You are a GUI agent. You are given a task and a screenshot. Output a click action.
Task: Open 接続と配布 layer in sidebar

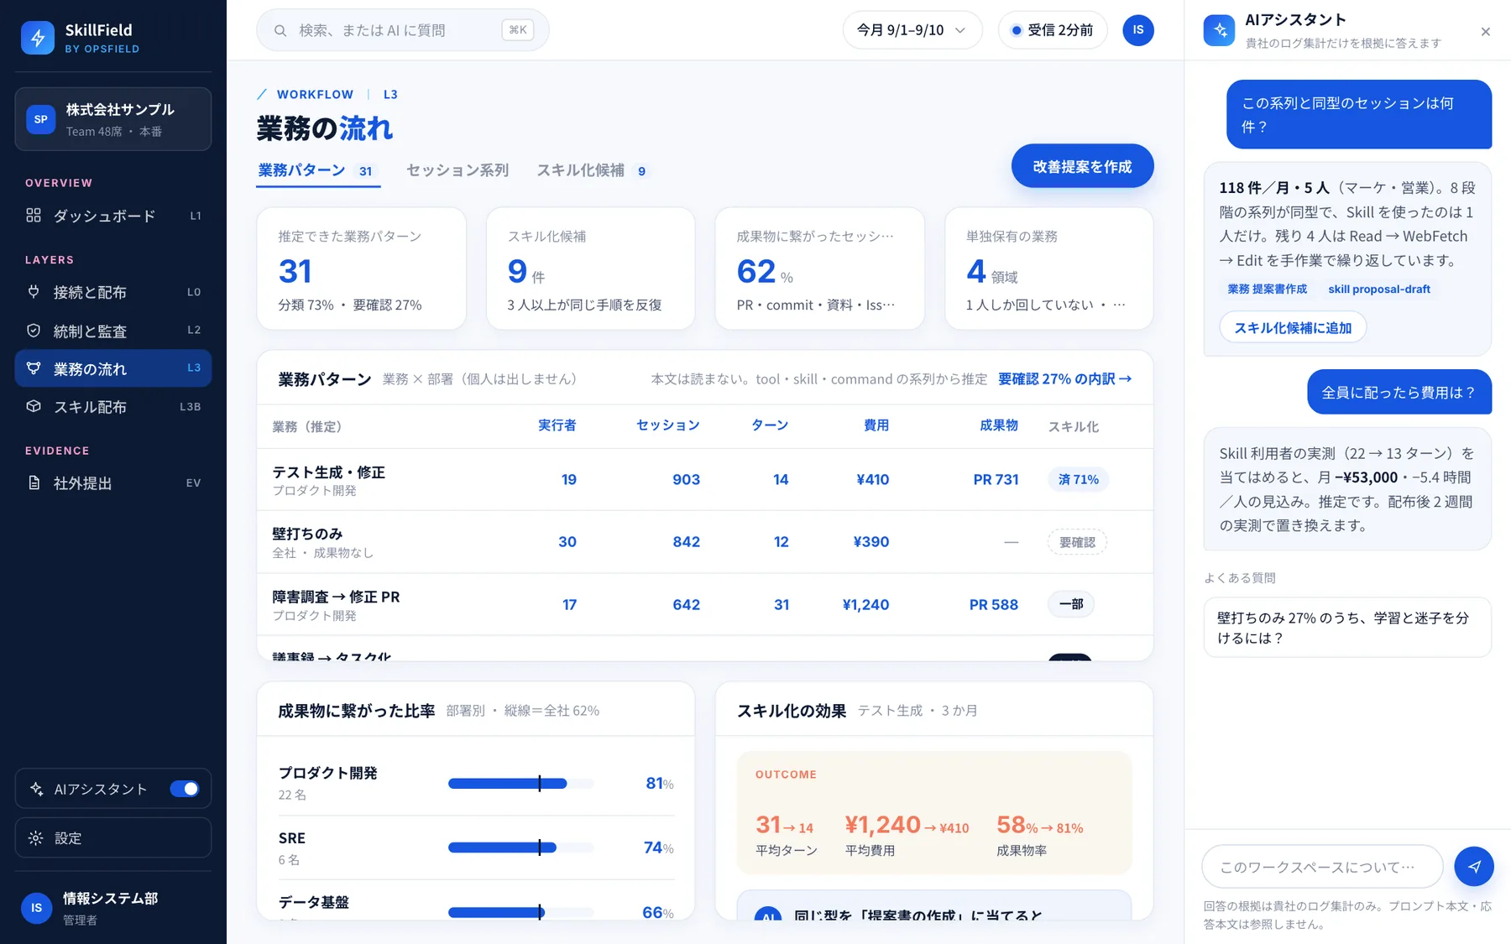[112, 292]
